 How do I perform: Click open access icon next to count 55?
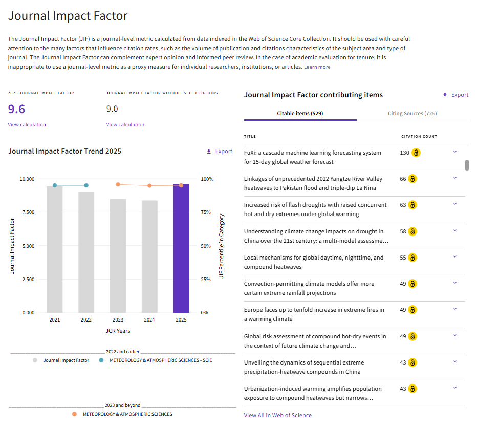(x=412, y=258)
